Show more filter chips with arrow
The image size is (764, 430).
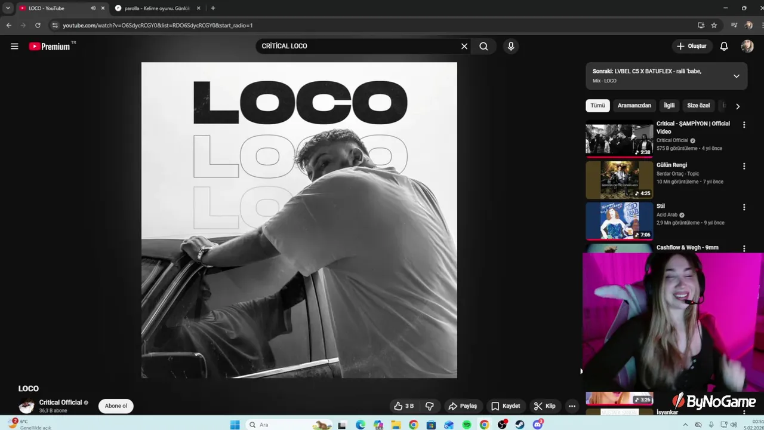click(x=738, y=106)
